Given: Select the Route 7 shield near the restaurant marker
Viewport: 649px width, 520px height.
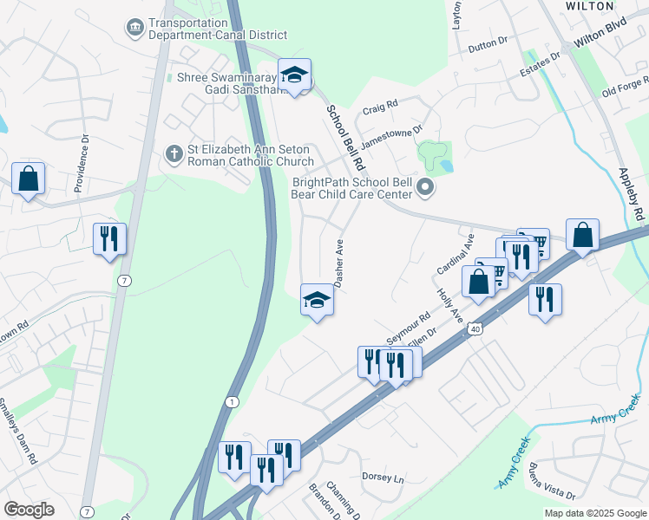Looking at the screenshot, I should pos(124,281).
